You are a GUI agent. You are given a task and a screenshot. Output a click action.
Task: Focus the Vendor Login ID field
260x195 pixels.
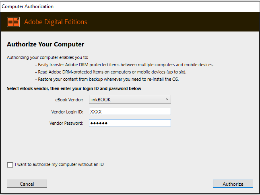pyautogui.click(x=130, y=111)
